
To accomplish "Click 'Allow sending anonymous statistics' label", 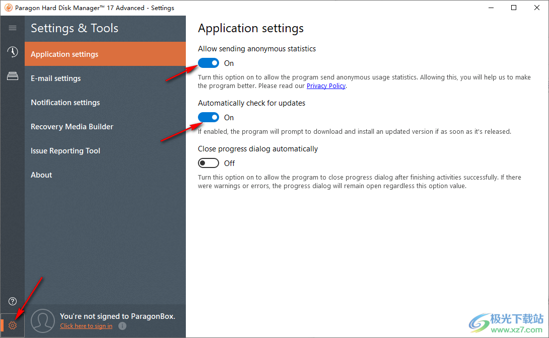I will click(x=257, y=49).
